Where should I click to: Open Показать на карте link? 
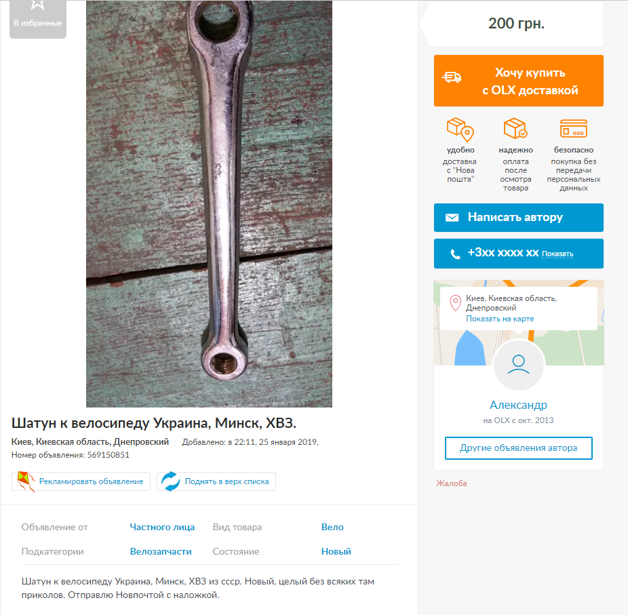coord(499,319)
